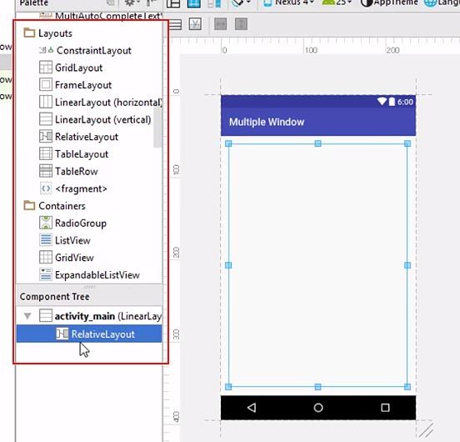
Task: Open the Nexus 4 device dropdown
Action: [x=288, y=3]
